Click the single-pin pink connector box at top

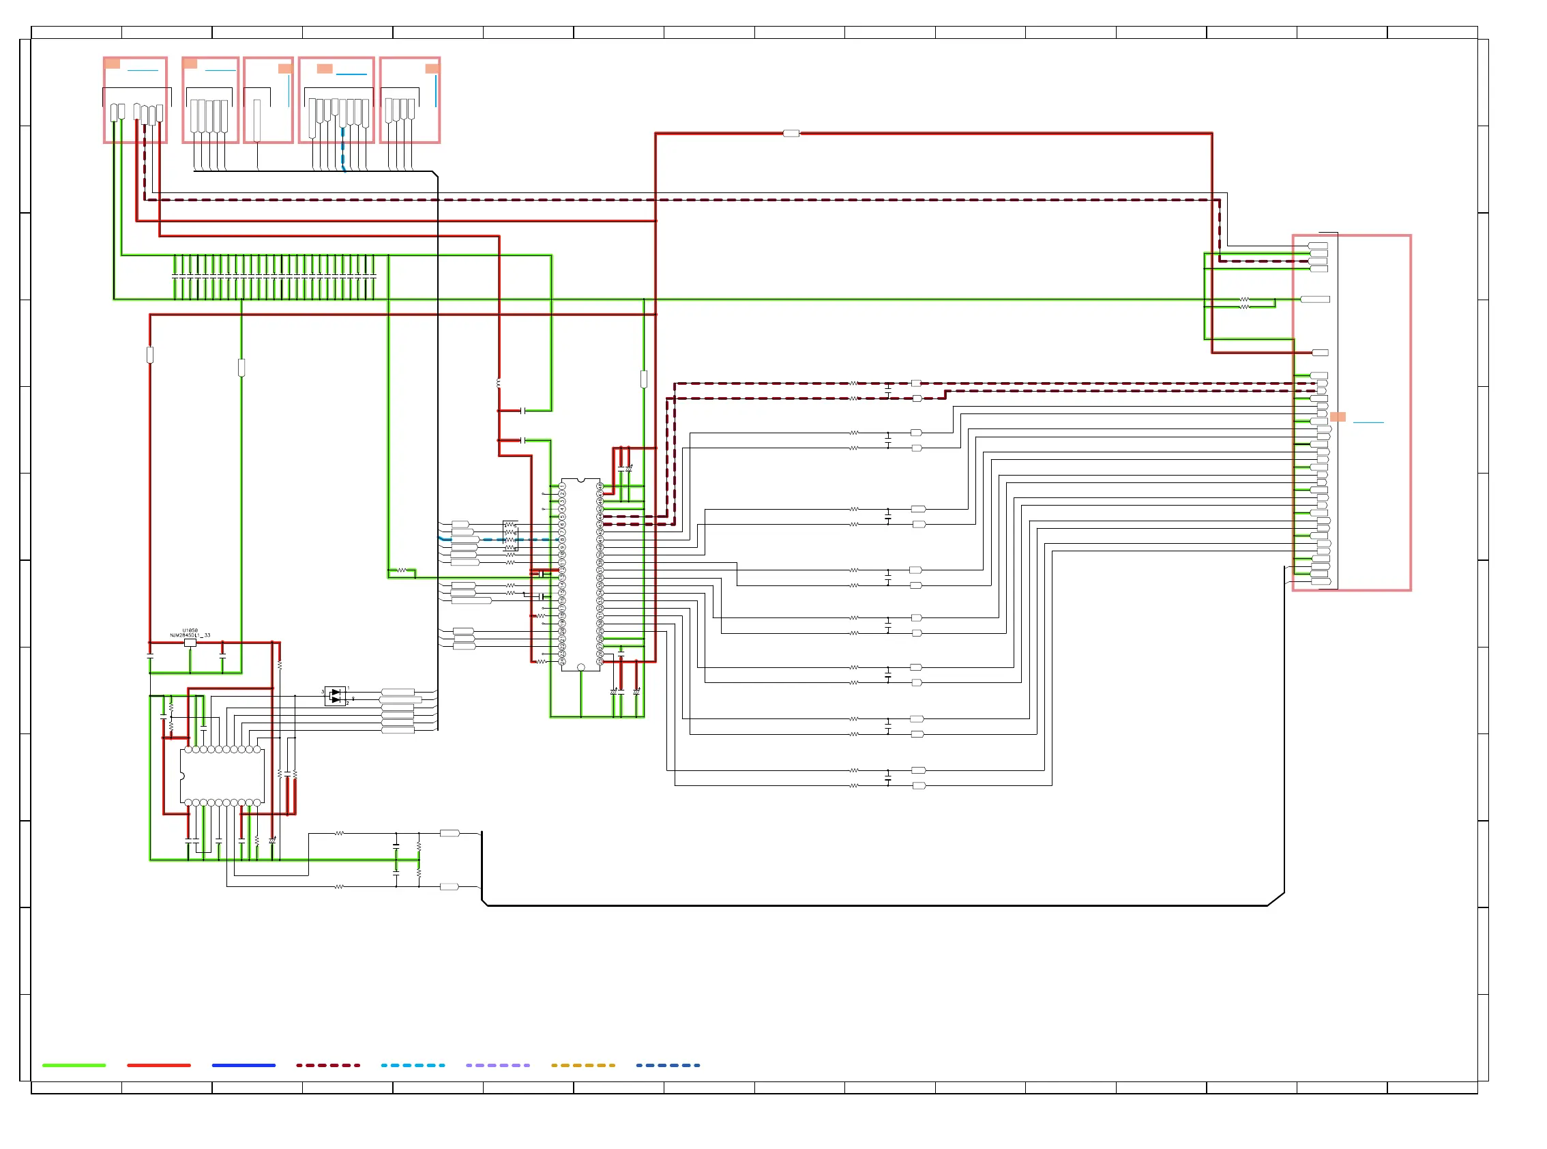[x=268, y=100]
